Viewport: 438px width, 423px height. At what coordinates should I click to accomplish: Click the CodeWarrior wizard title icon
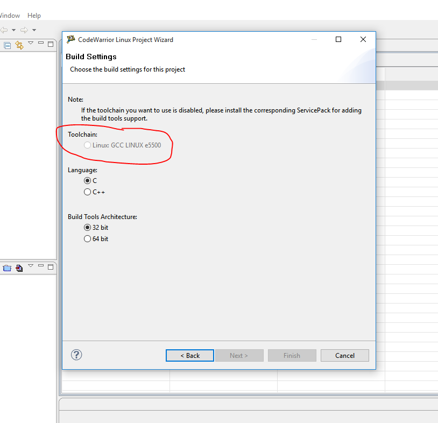71,39
